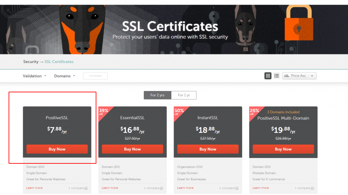Viewport: 348px width, 195px height.
Task: Switch to list view icon
Action: tap(277, 76)
